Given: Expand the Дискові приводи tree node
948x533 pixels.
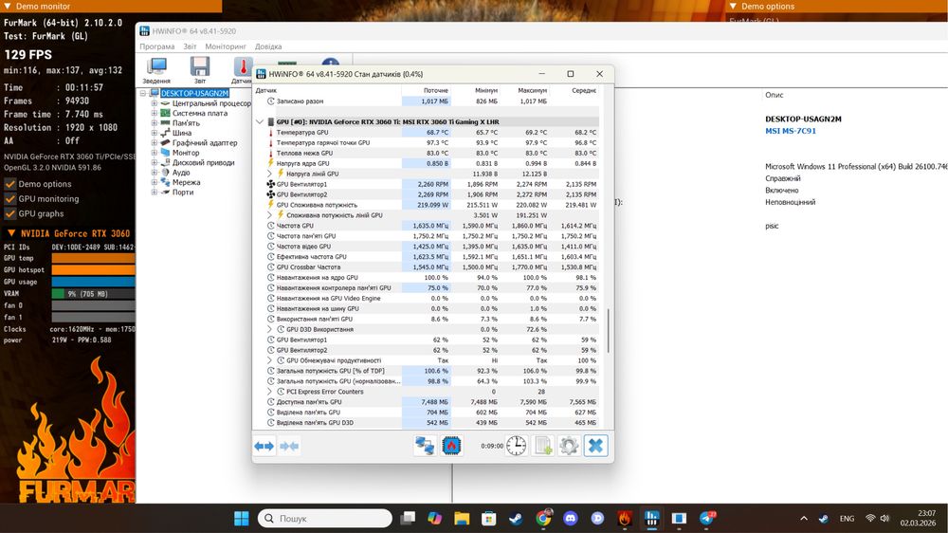Looking at the screenshot, I should pos(155,163).
